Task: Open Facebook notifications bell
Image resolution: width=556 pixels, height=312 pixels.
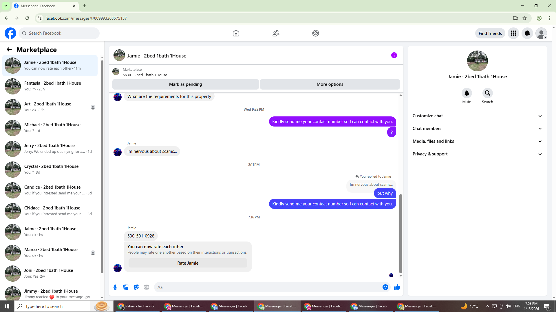Action: [x=527, y=33]
